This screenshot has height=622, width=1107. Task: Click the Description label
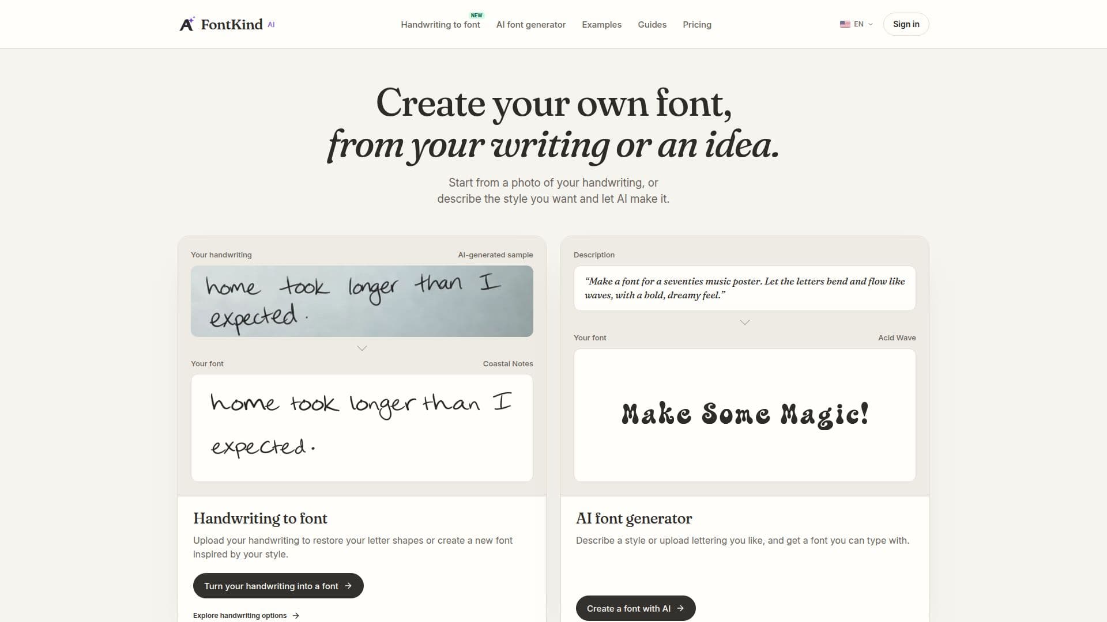click(594, 255)
